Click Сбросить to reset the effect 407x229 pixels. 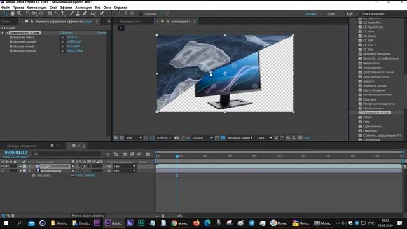66,32
